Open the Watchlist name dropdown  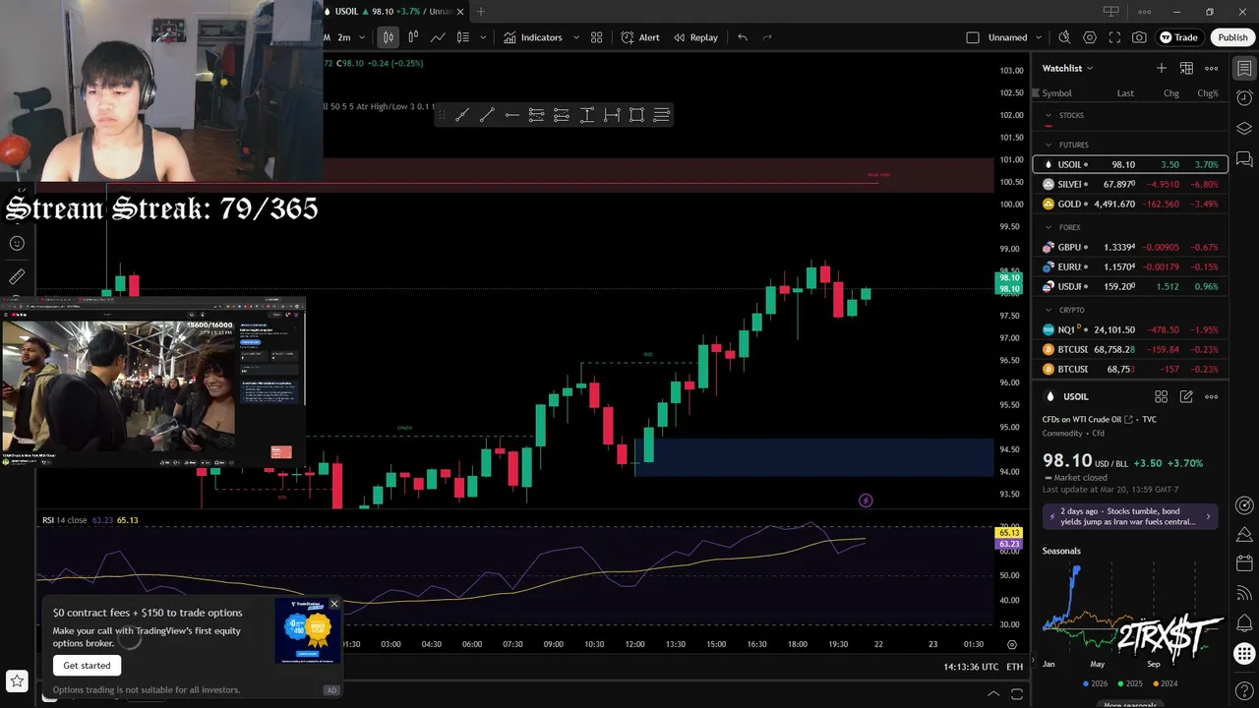1067,68
